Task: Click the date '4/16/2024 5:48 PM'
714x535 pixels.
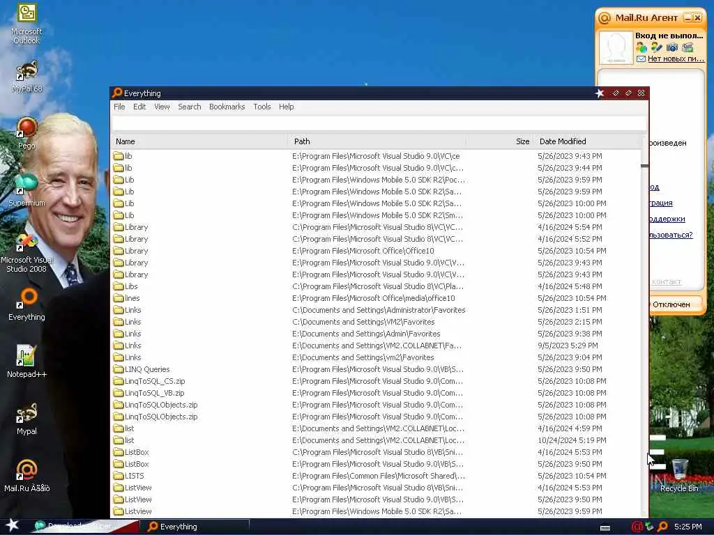Action: click(570, 286)
